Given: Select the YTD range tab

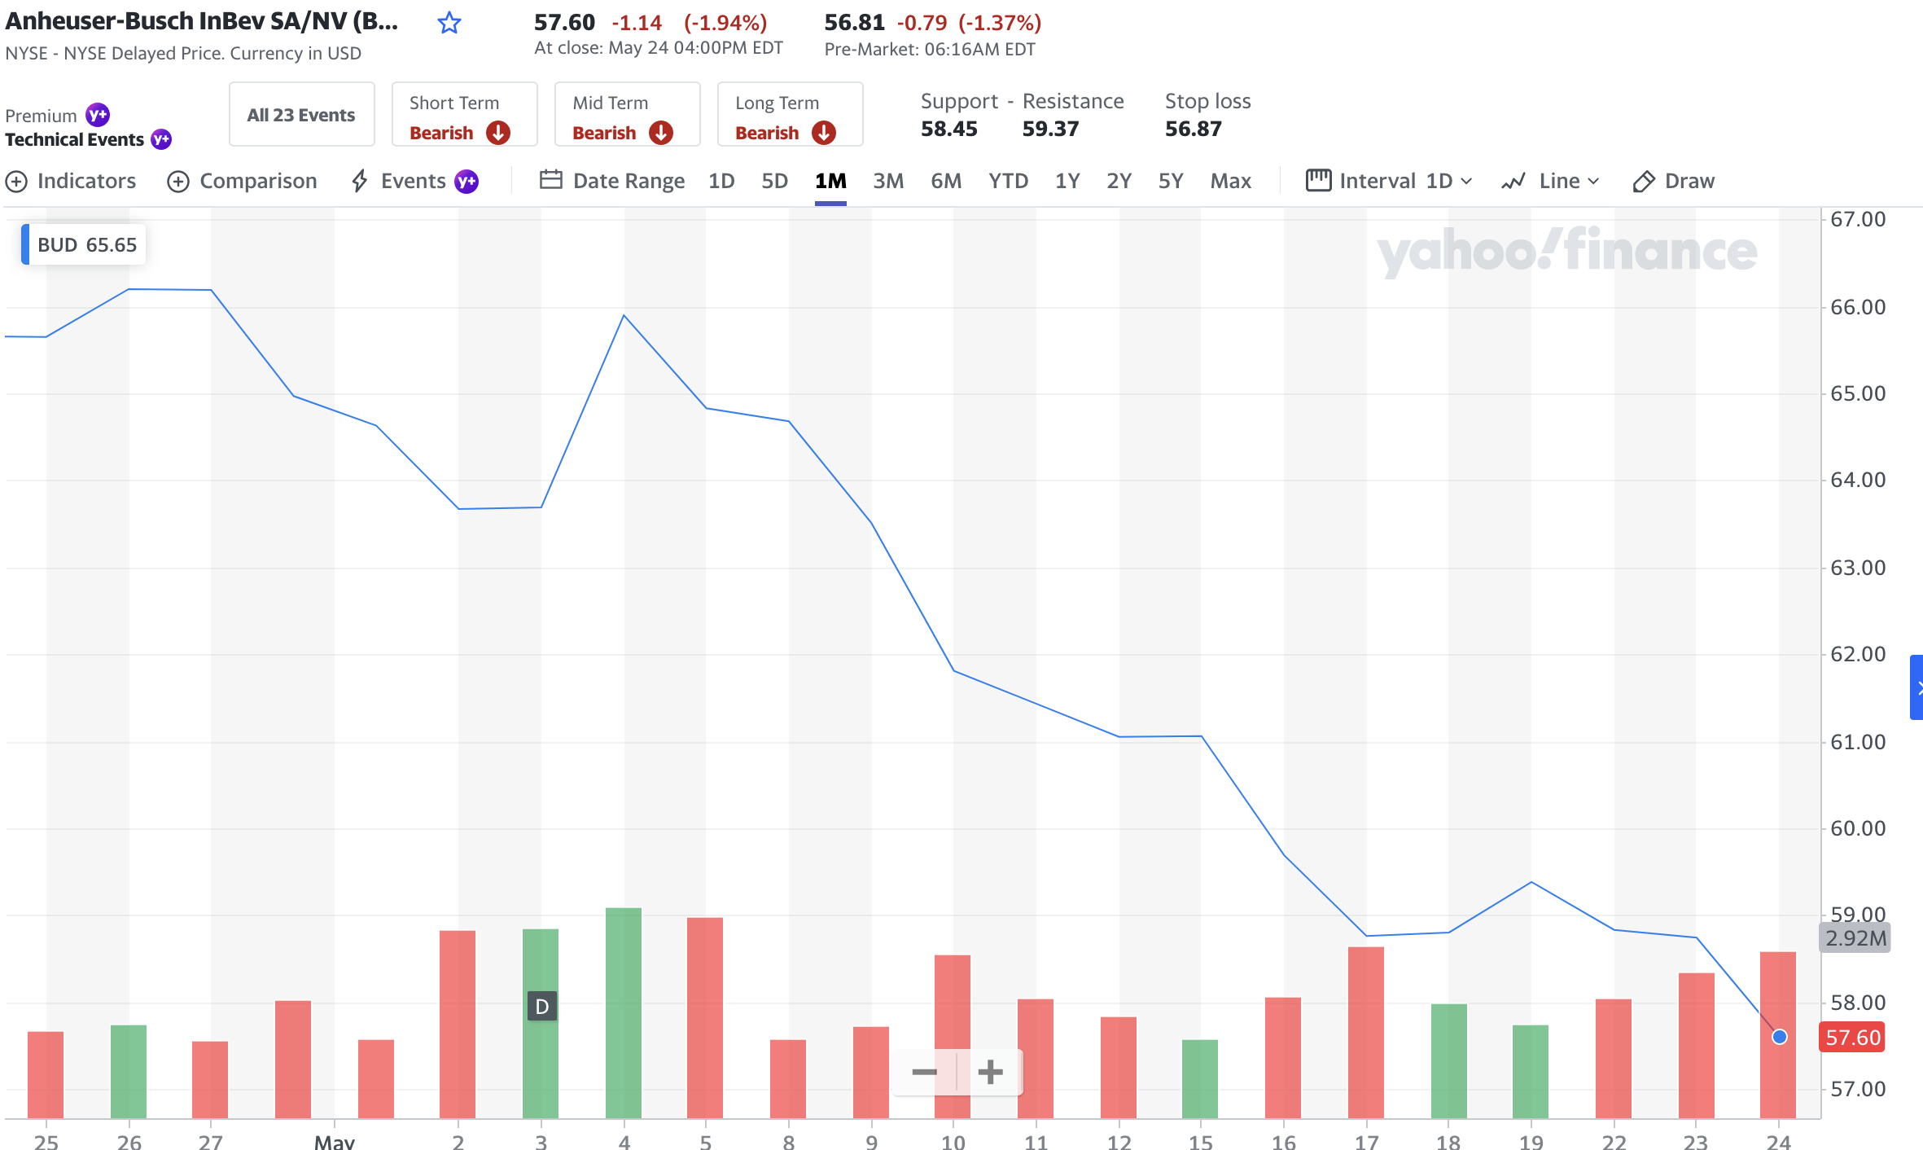Looking at the screenshot, I should (1008, 181).
